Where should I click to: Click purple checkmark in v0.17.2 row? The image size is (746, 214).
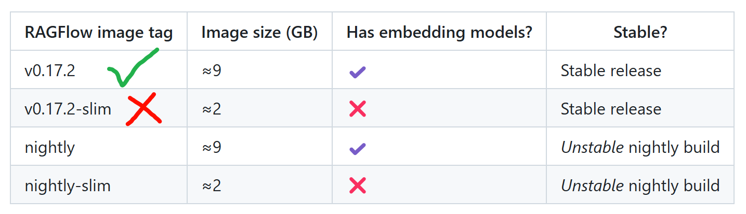[x=358, y=72]
